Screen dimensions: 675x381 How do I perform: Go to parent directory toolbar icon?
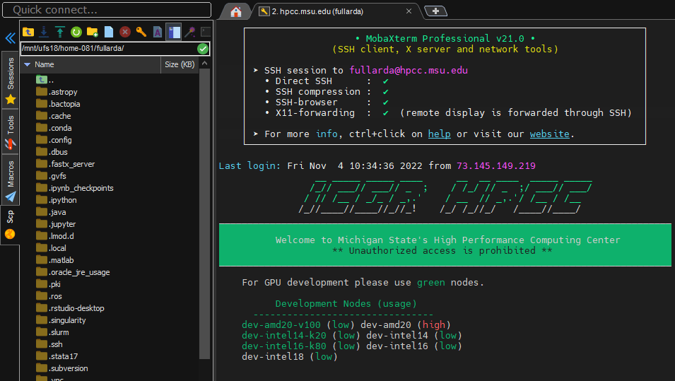click(28, 32)
